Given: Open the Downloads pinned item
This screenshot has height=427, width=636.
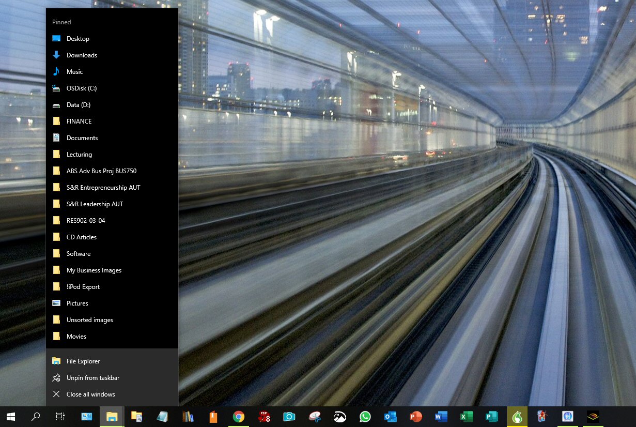Looking at the screenshot, I should coord(82,55).
